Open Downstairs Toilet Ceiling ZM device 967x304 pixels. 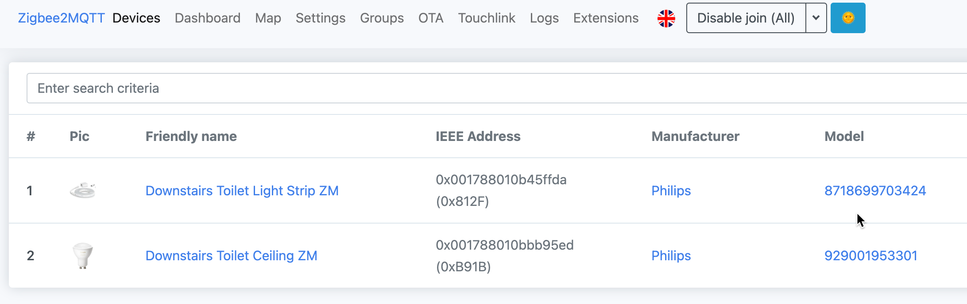coord(232,255)
